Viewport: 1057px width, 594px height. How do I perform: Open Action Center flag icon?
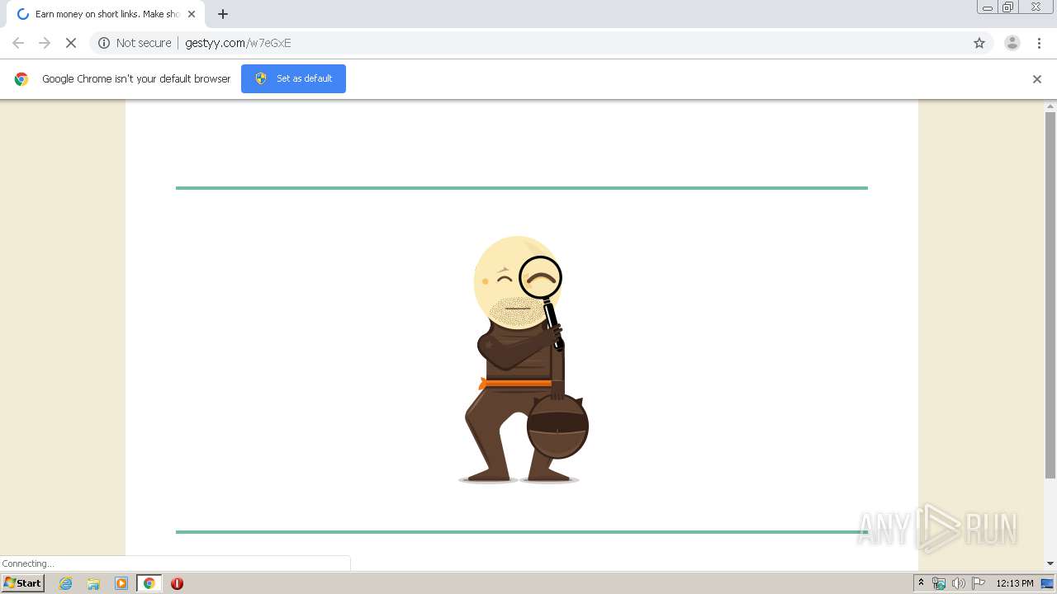coord(979,583)
